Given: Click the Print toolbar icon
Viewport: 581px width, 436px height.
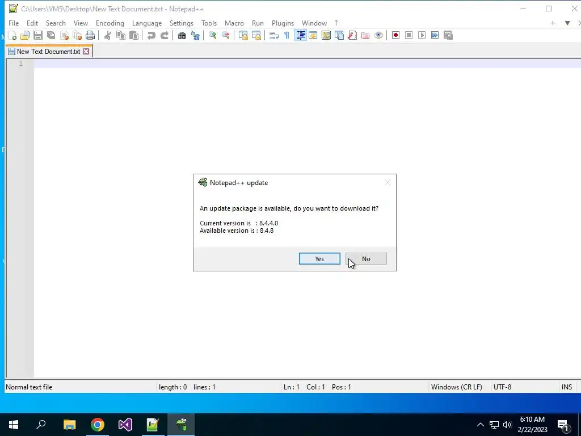Looking at the screenshot, I should tap(90, 35).
